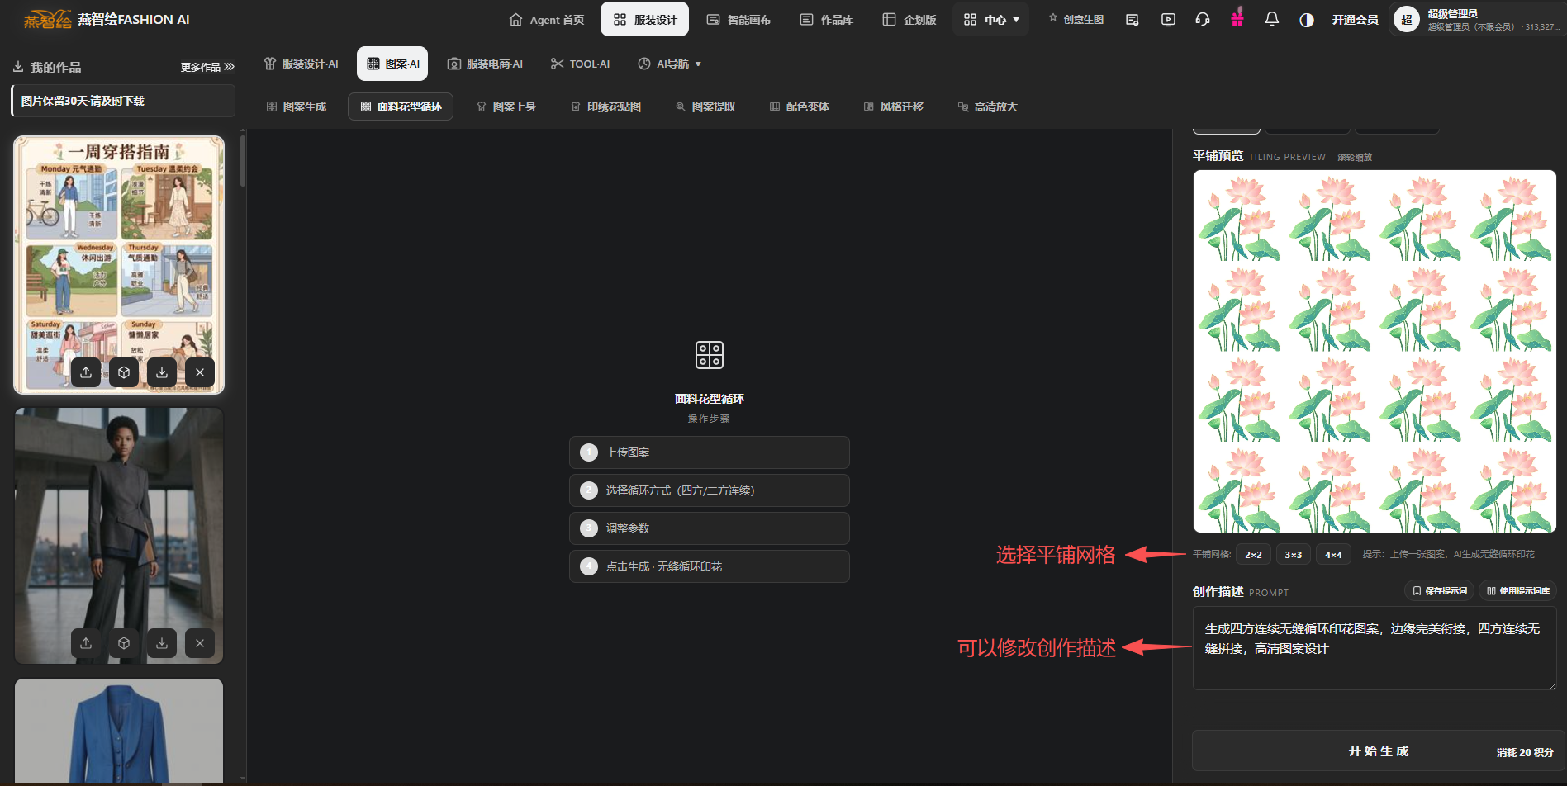
Task: Open the notes icon beside 创意生图
Action: (x=1132, y=20)
